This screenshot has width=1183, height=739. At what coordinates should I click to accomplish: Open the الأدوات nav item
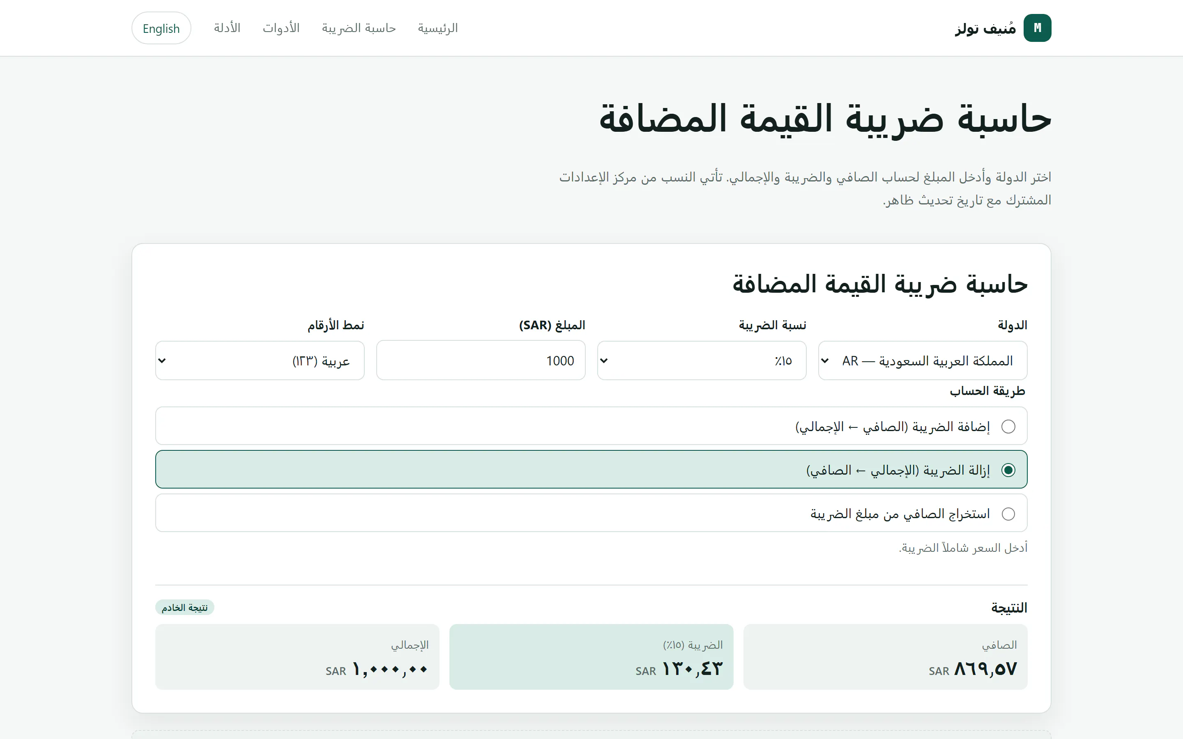point(281,28)
